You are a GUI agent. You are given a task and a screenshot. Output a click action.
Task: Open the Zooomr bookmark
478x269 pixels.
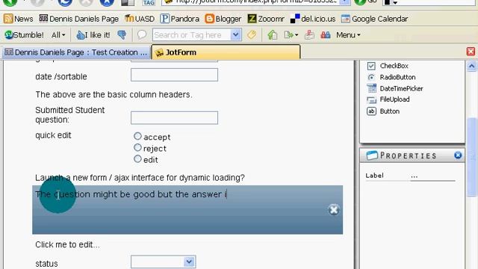pyautogui.click(x=266, y=19)
